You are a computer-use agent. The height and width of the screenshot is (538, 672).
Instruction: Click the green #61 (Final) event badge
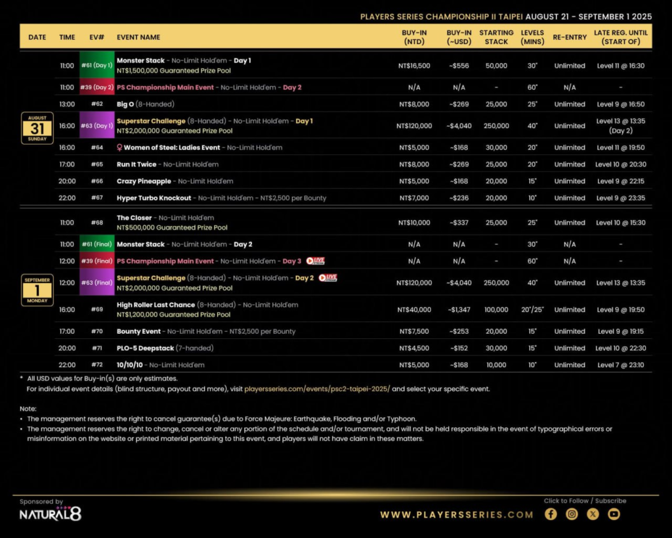pyautogui.click(x=96, y=244)
